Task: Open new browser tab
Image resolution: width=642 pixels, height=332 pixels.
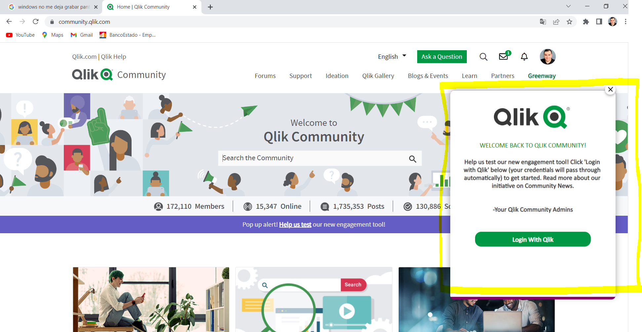Action: tap(210, 7)
